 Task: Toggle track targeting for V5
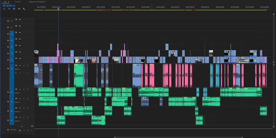click(12, 34)
